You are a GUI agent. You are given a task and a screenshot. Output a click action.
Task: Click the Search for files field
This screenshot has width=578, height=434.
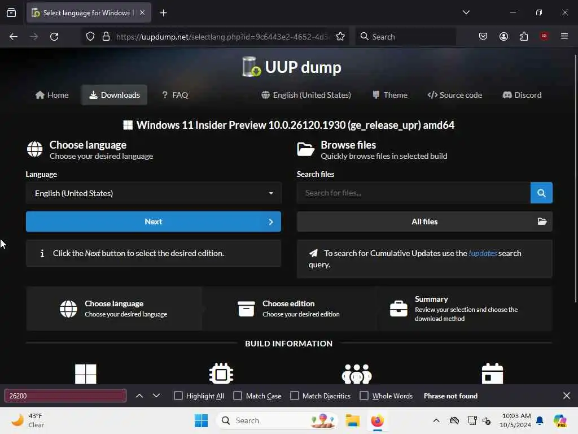(414, 193)
